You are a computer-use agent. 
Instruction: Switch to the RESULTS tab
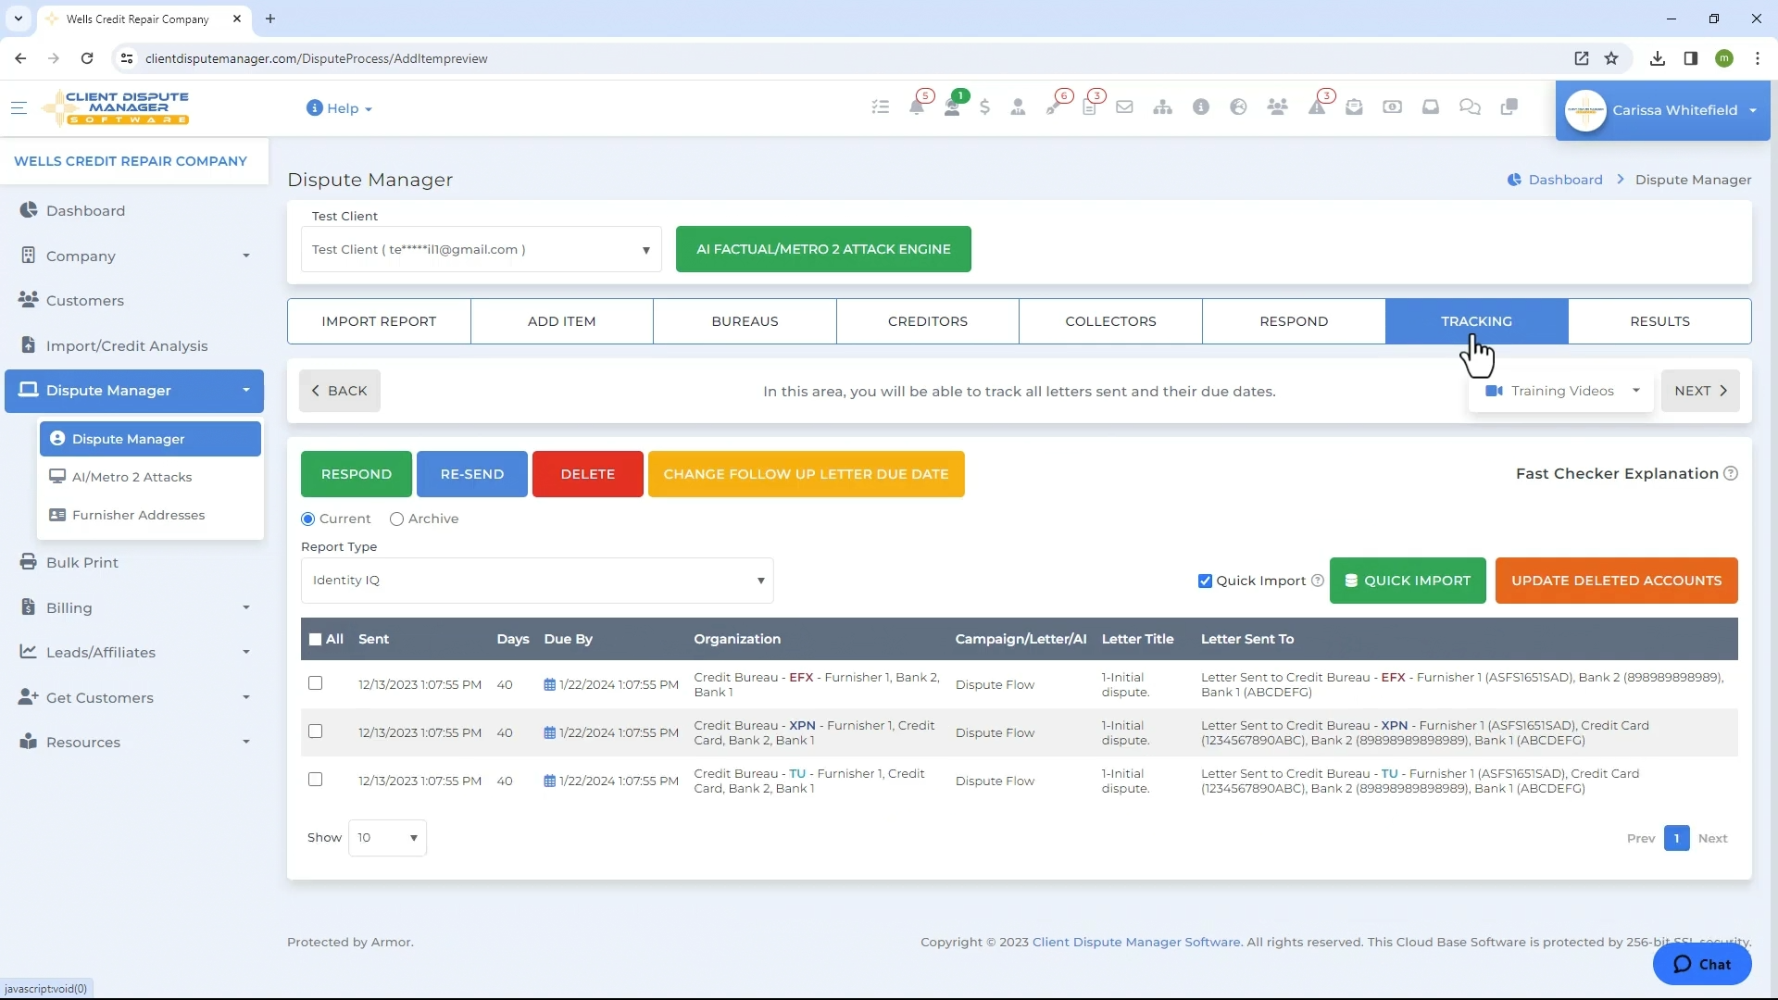coord(1659,321)
